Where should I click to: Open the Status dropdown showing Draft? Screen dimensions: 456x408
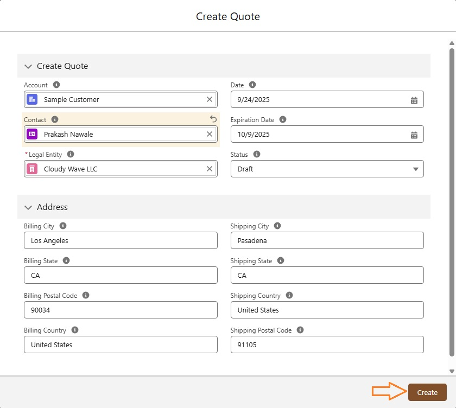point(327,169)
